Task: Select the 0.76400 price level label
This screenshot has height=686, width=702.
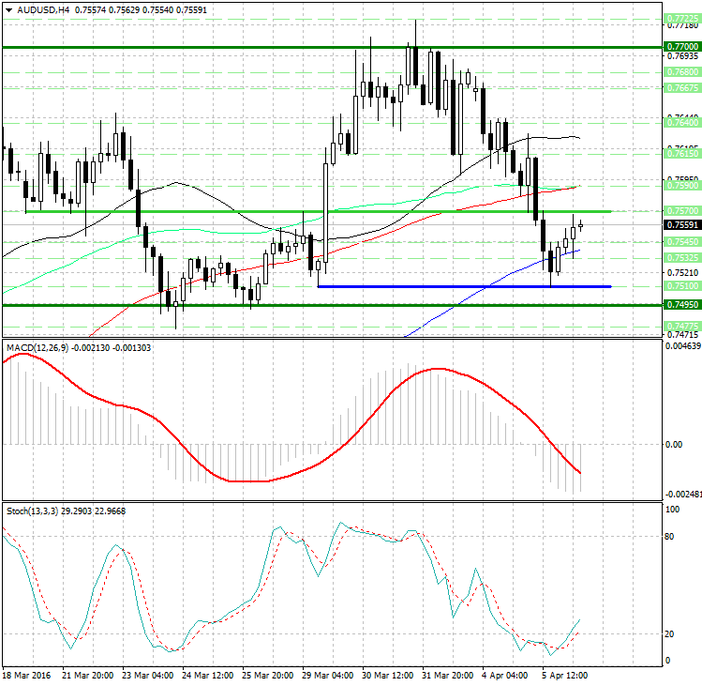Action: (x=680, y=123)
